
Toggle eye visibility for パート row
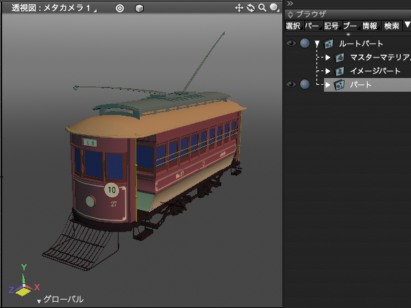coord(291,85)
